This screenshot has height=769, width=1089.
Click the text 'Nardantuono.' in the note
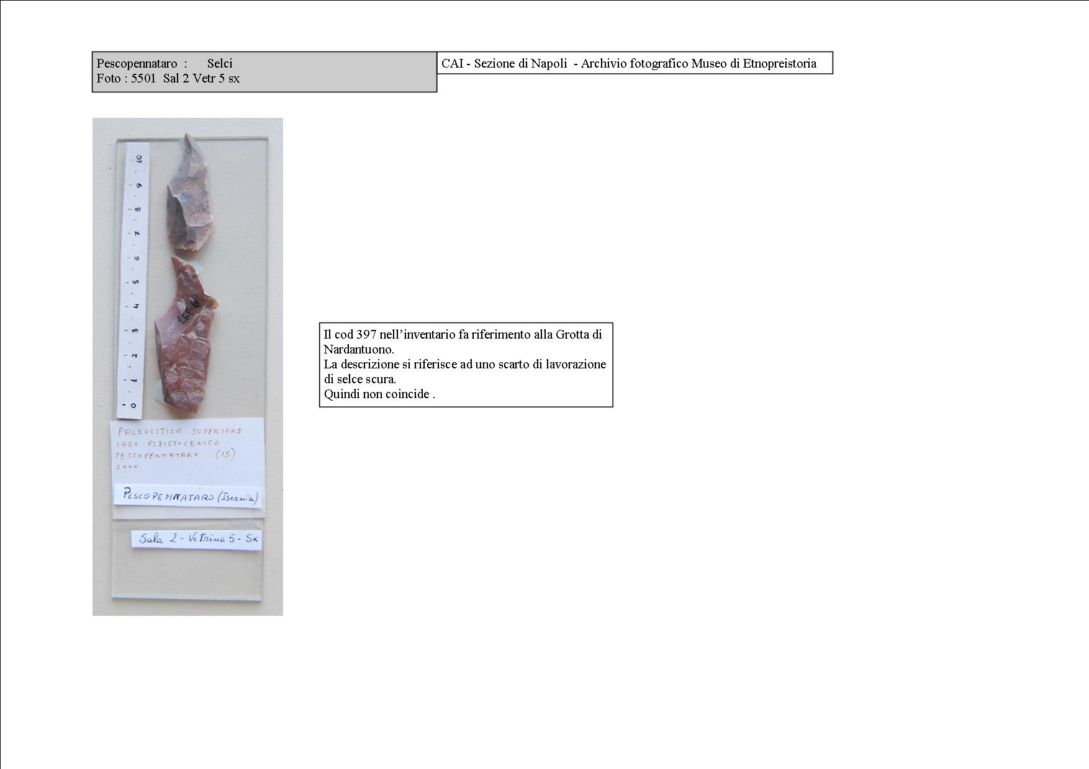pos(359,350)
